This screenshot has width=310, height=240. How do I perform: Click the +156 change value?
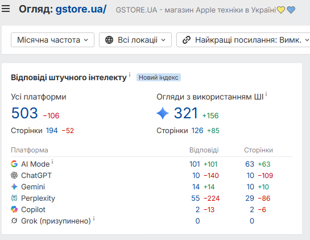(210, 115)
